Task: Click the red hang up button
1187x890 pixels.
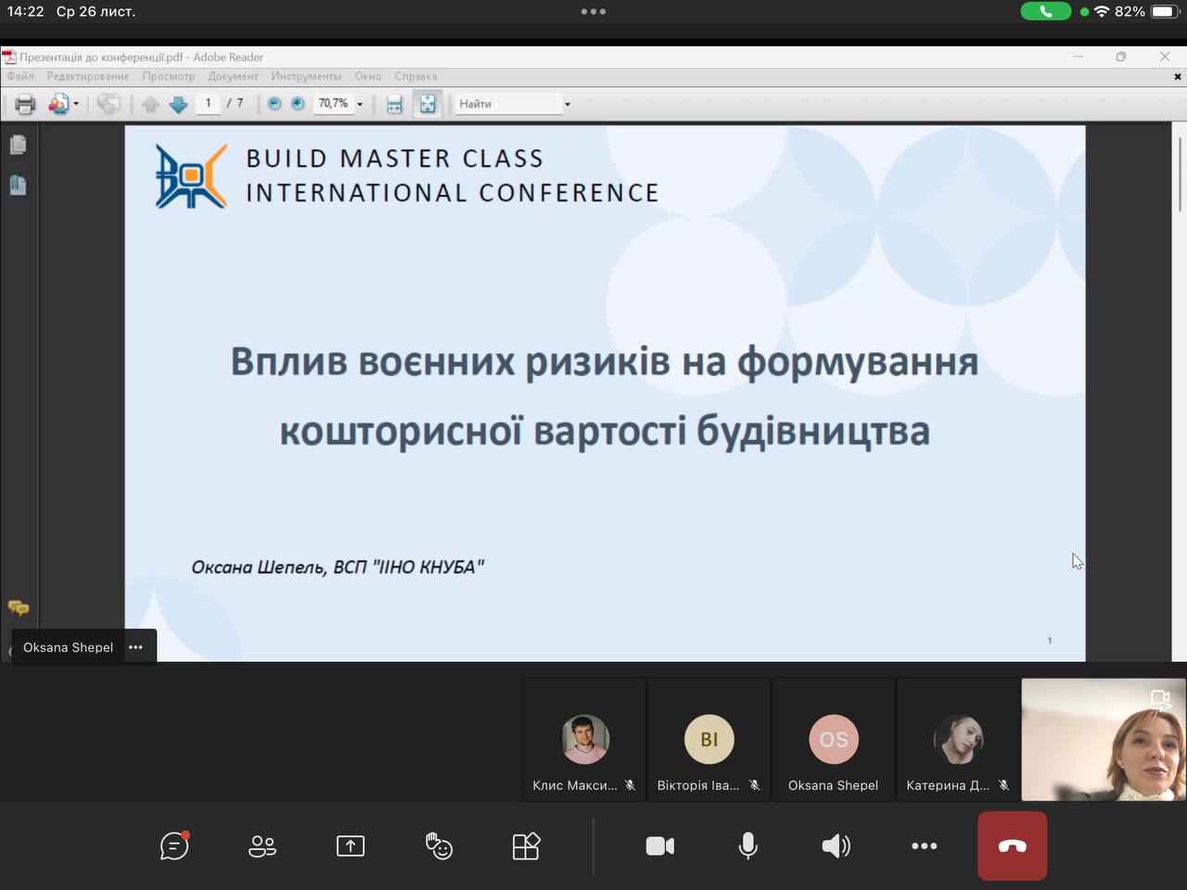Action: (x=1012, y=845)
